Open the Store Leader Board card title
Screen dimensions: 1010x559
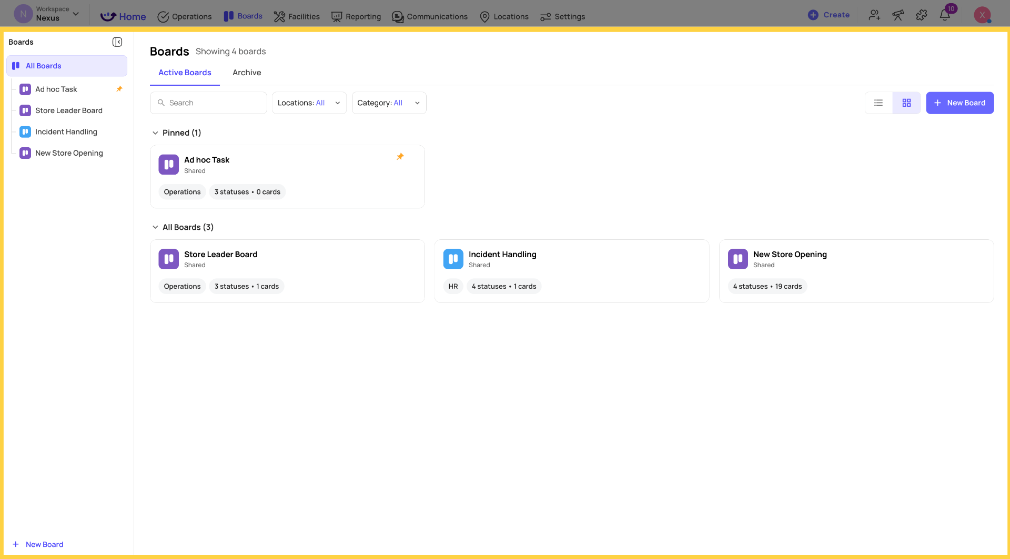[x=220, y=255]
